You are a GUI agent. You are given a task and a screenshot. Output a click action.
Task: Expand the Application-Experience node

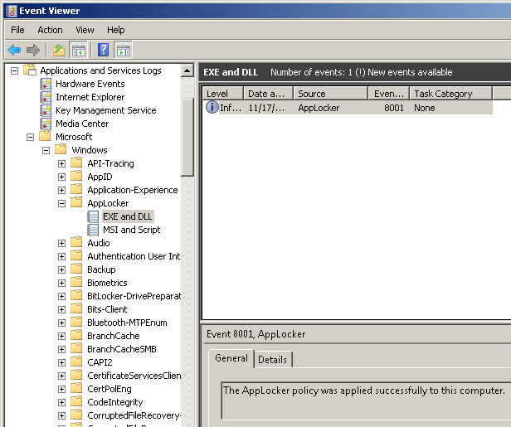(x=61, y=190)
